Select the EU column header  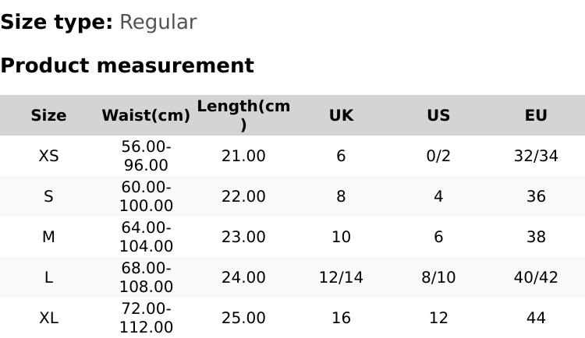pyautogui.click(x=536, y=115)
